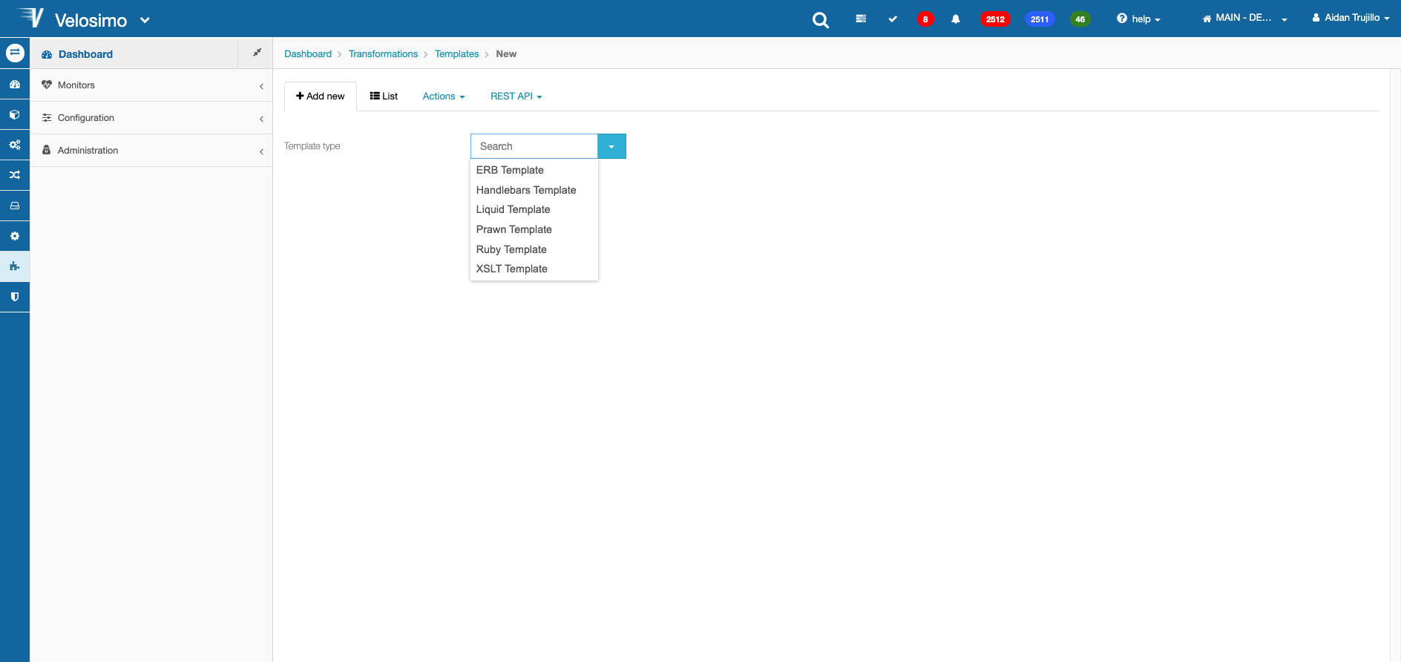Screen dimensions: 1401x662
Task: Select the cube sidebar icon
Action: click(15, 115)
